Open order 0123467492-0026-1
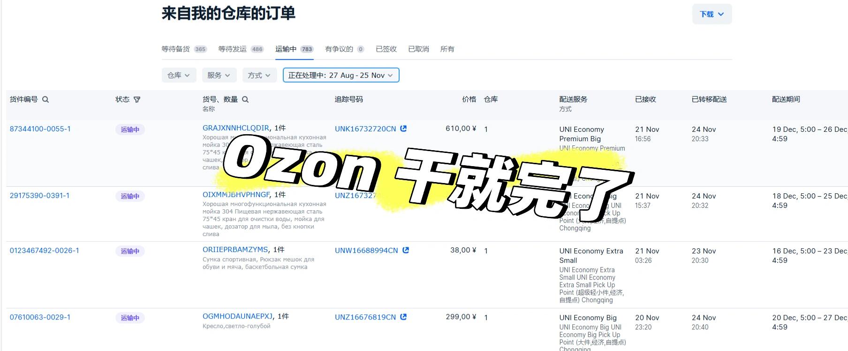 pyautogui.click(x=45, y=251)
